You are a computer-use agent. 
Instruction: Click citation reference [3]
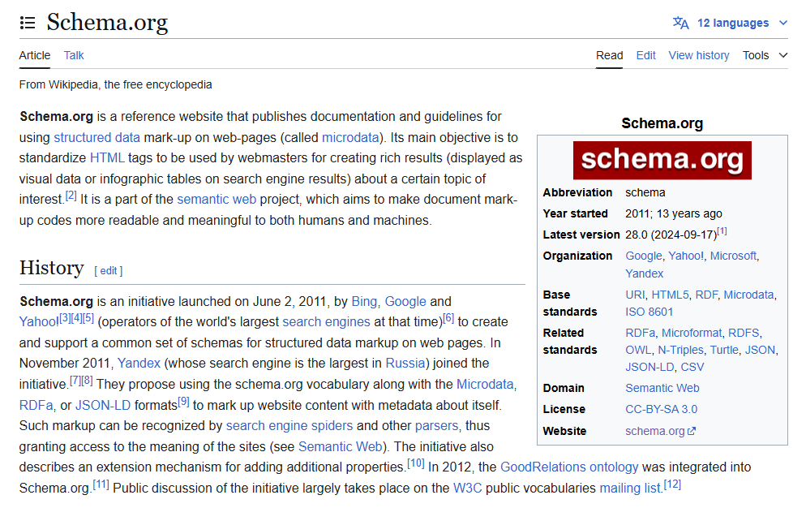66,318
